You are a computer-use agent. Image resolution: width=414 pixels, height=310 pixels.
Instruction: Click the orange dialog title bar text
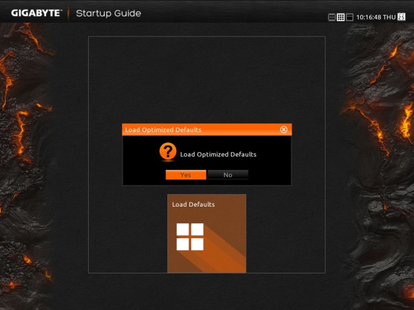tap(163, 130)
